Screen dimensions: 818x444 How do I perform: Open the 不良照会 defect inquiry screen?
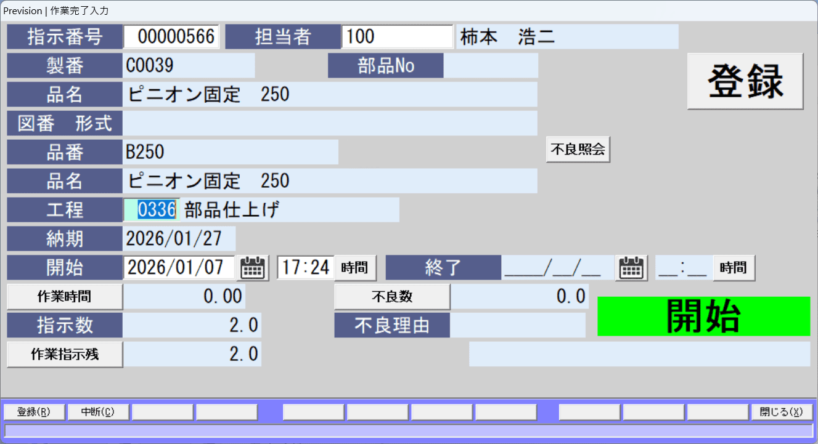pyautogui.click(x=578, y=149)
